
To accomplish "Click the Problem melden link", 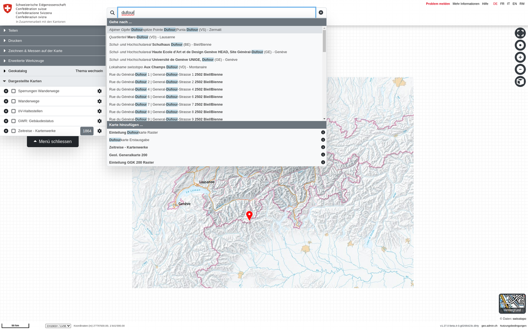I will pyautogui.click(x=438, y=4).
